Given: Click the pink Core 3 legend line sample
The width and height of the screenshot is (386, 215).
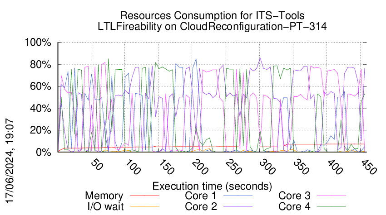Looking at the screenshot, I should click(332, 196).
